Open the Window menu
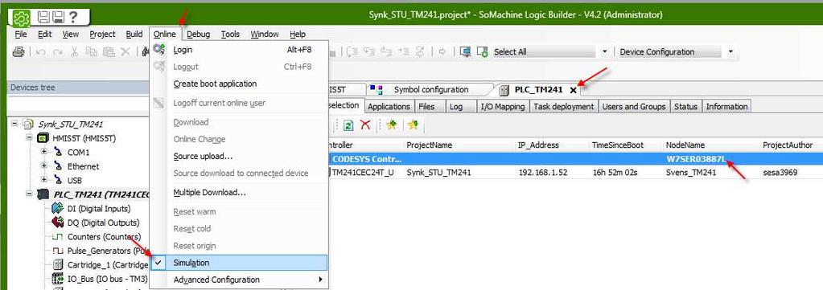 pos(265,34)
